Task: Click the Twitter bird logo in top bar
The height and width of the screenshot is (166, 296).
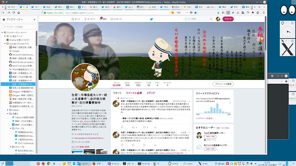Action: click(x=151, y=19)
